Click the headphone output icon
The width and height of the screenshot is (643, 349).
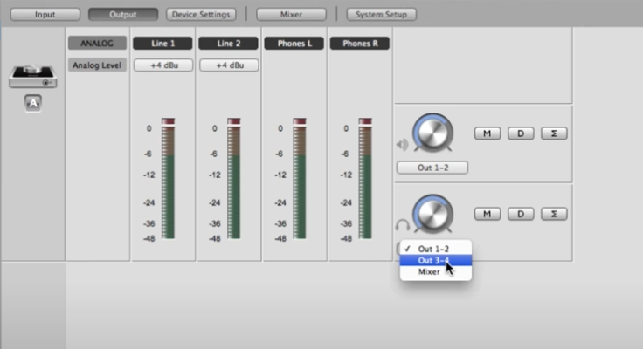tap(403, 225)
